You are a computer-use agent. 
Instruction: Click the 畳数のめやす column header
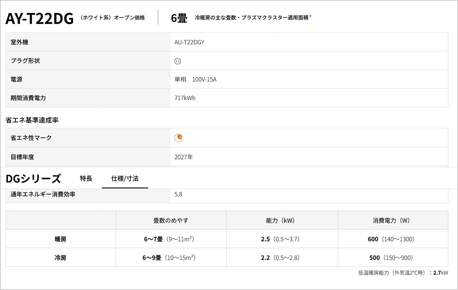[x=171, y=220]
